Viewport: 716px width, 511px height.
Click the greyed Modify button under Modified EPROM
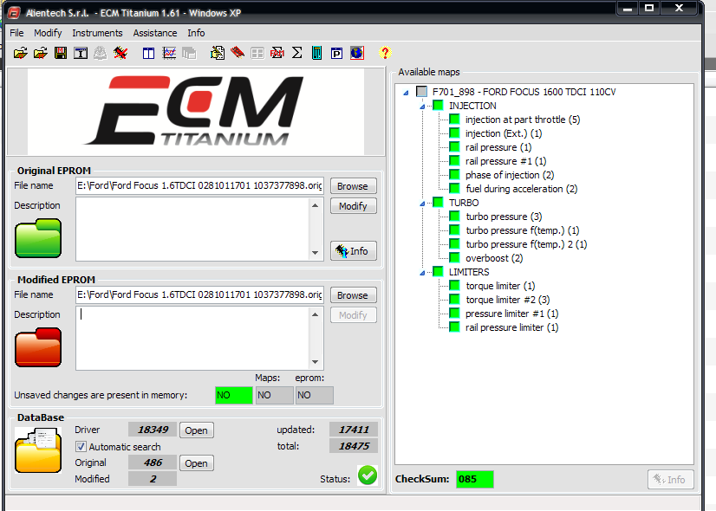353,314
